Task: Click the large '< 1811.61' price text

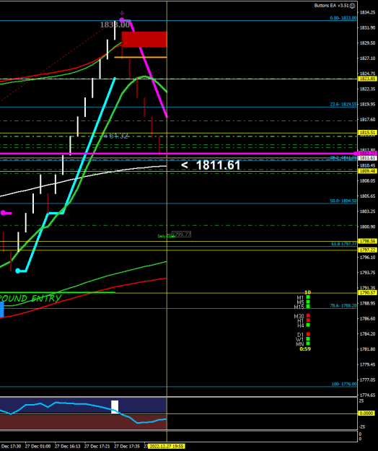Action: pyautogui.click(x=211, y=165)
